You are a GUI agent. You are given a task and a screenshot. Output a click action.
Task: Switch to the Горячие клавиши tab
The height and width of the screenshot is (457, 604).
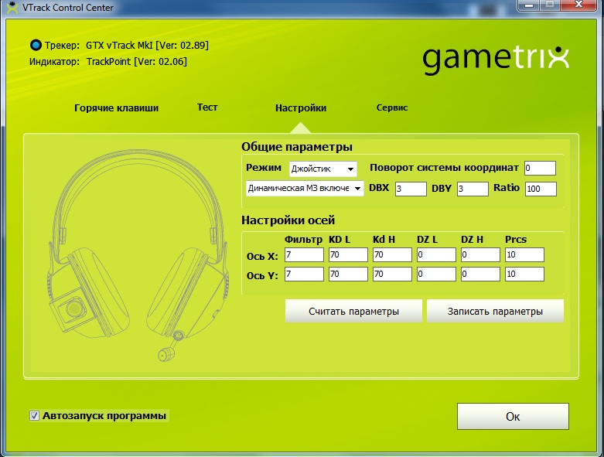[116, 107]
